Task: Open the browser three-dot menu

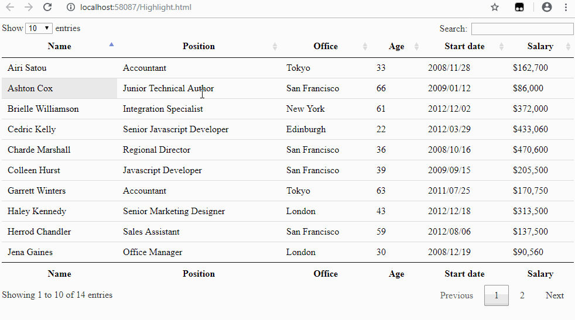Action: pos(566,7)
